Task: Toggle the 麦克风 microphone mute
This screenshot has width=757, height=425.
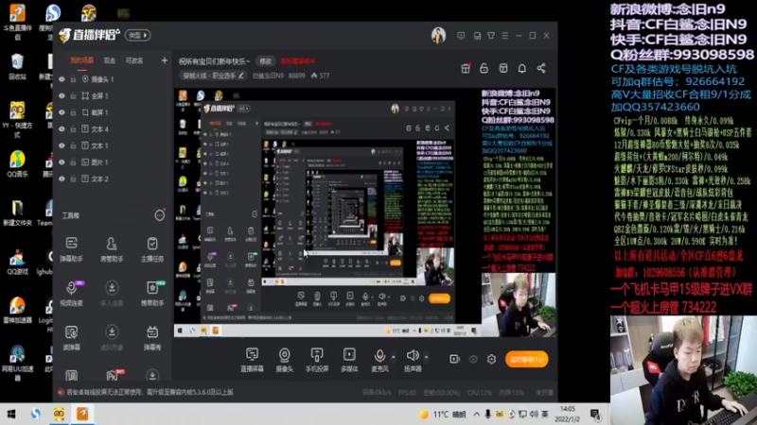Action: [x=380, y=360]
